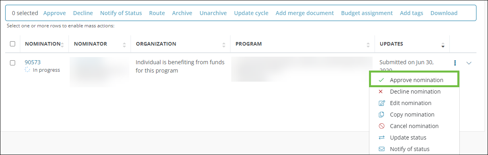The width and height of the screenshot is (488, 155).
Task: Click the pencil Edit nomination icon
Action: 382,103
